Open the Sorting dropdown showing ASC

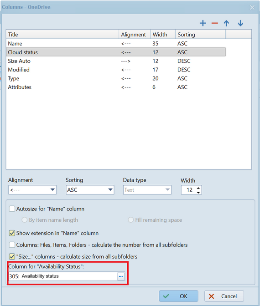point(90,190)
